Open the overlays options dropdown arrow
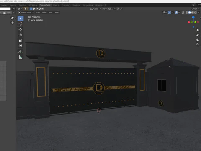 click(179, 13)
